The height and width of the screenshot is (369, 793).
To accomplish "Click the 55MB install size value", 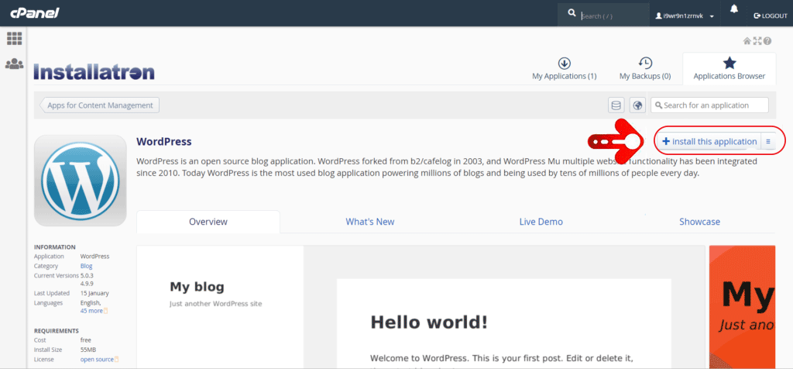I will [88, 350].
